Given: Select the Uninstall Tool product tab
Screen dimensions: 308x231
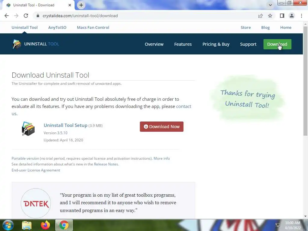Looking at the screenshot, I should click(25, 27).
